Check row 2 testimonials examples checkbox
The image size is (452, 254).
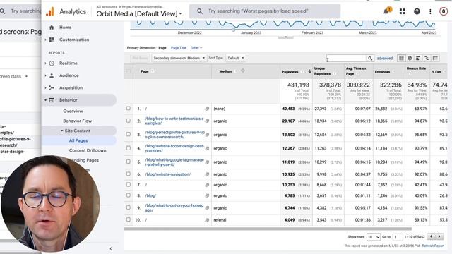[x=129, y=121]
